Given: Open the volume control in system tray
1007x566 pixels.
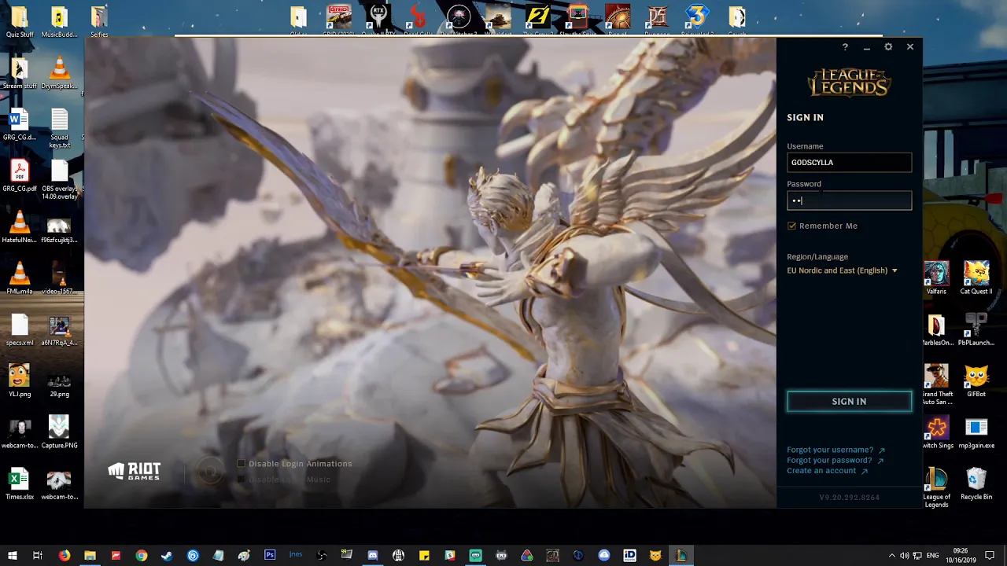Looking at the screenshot, I should tap(904, 556).
